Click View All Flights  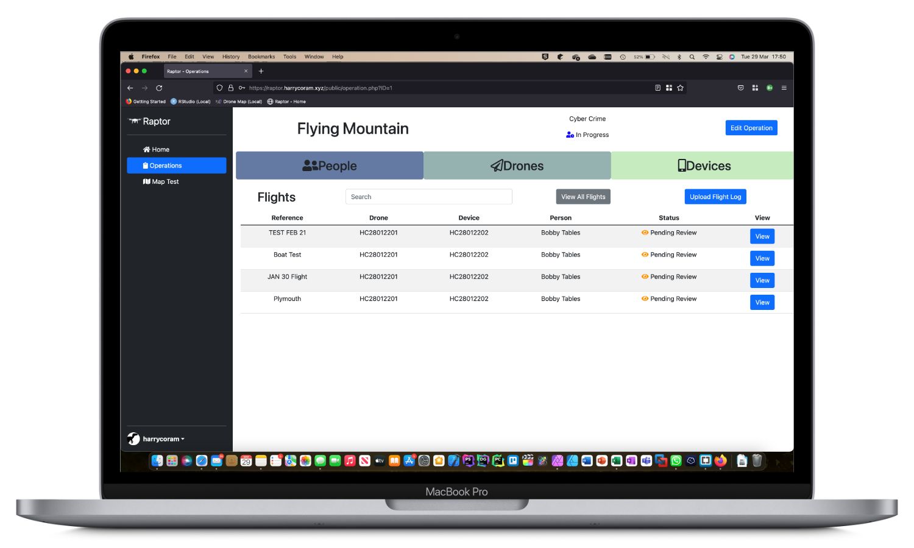click(x=583, y=197)
